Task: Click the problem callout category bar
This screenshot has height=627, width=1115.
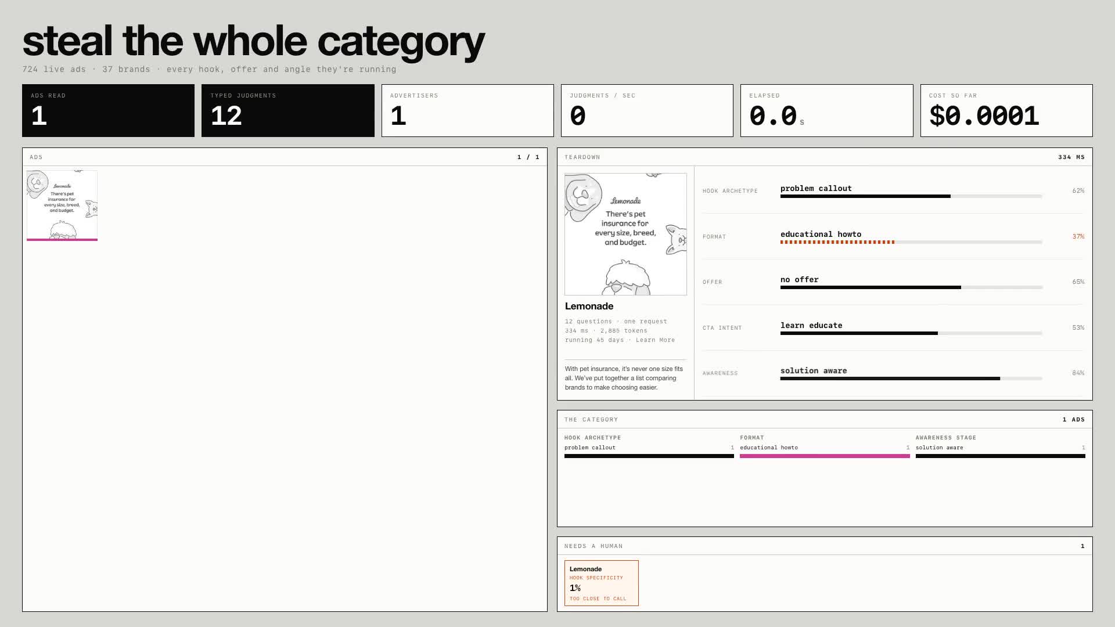Action: coord(649,456)
